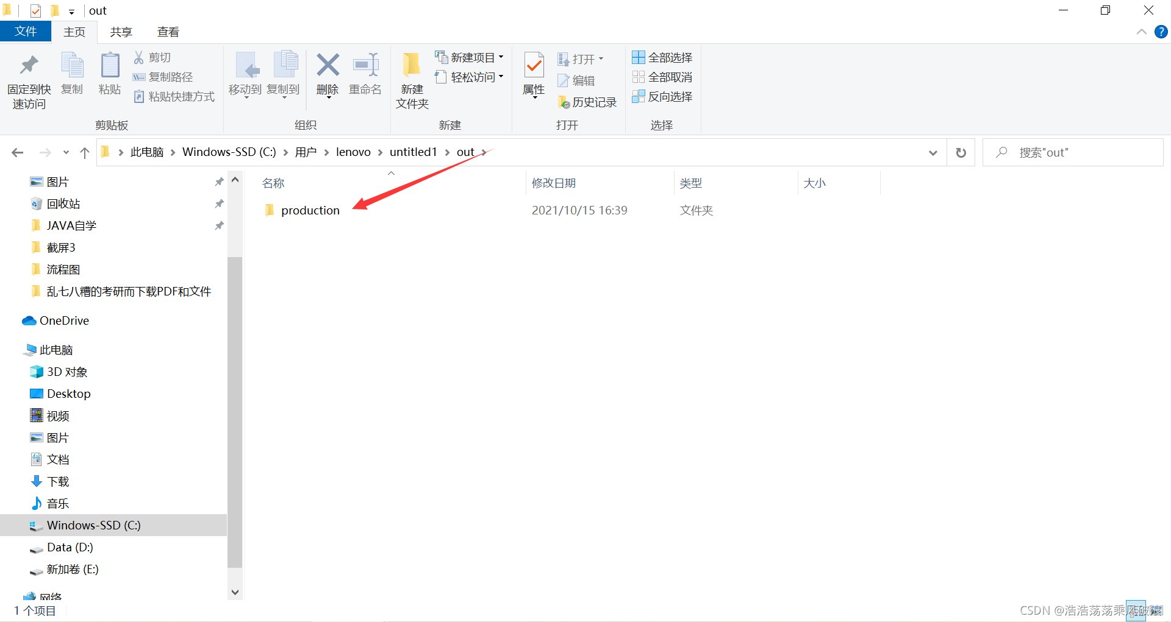Screen dimensions: 1171x622
Task: Expand address bar history dropdown
Action: 933,152
